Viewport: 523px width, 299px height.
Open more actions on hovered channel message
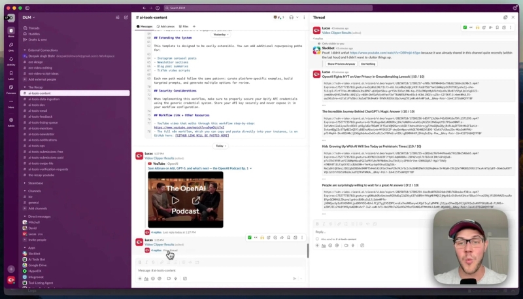(x=302, y=237)
